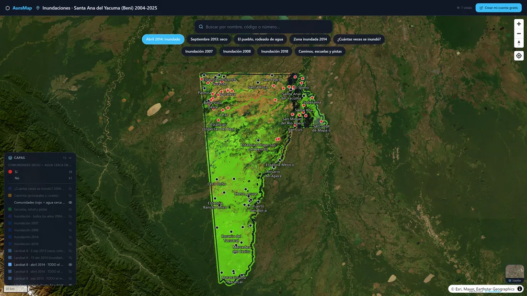This screenshot has width=527, height=296.
Task: Click the Cero Ocho map label
Action: tap(217, 184)
